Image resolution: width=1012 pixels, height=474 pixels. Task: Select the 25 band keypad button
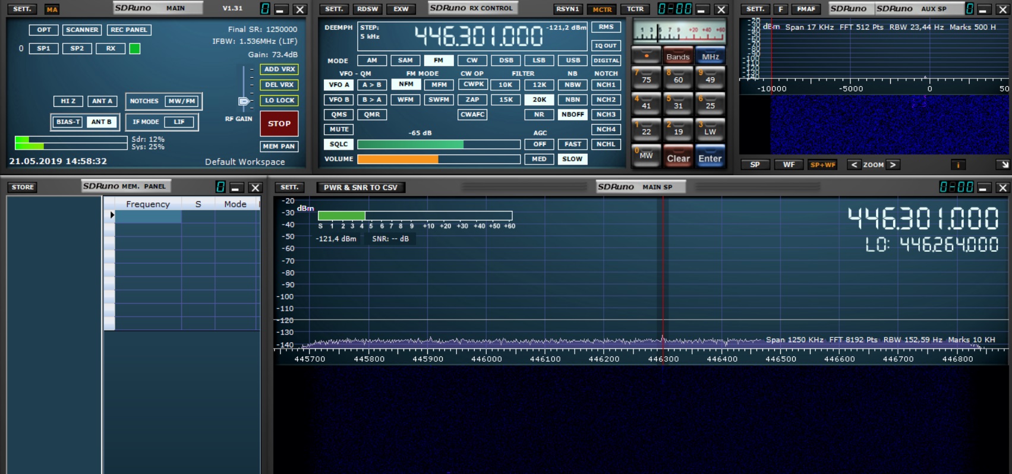click(710, 103)
